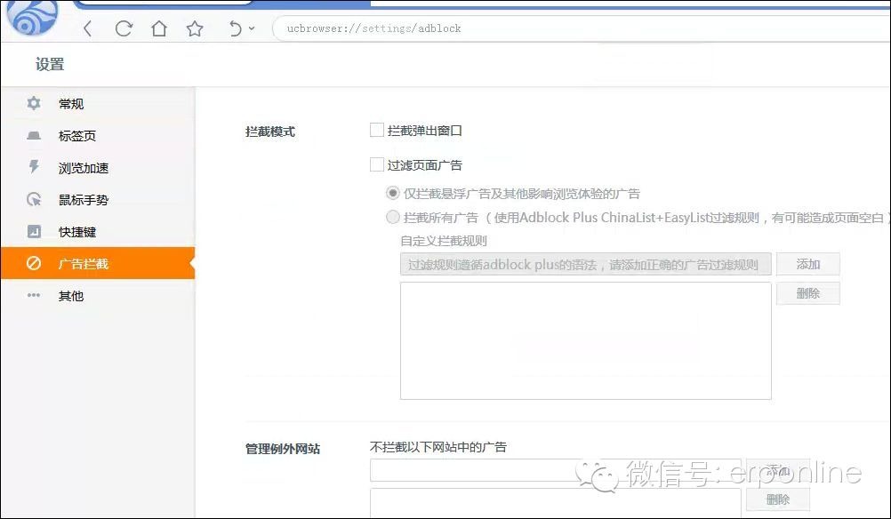The image size is (891, 519).
Task: Click the tab icon beside 标签页
Action: tap(34, 136)
